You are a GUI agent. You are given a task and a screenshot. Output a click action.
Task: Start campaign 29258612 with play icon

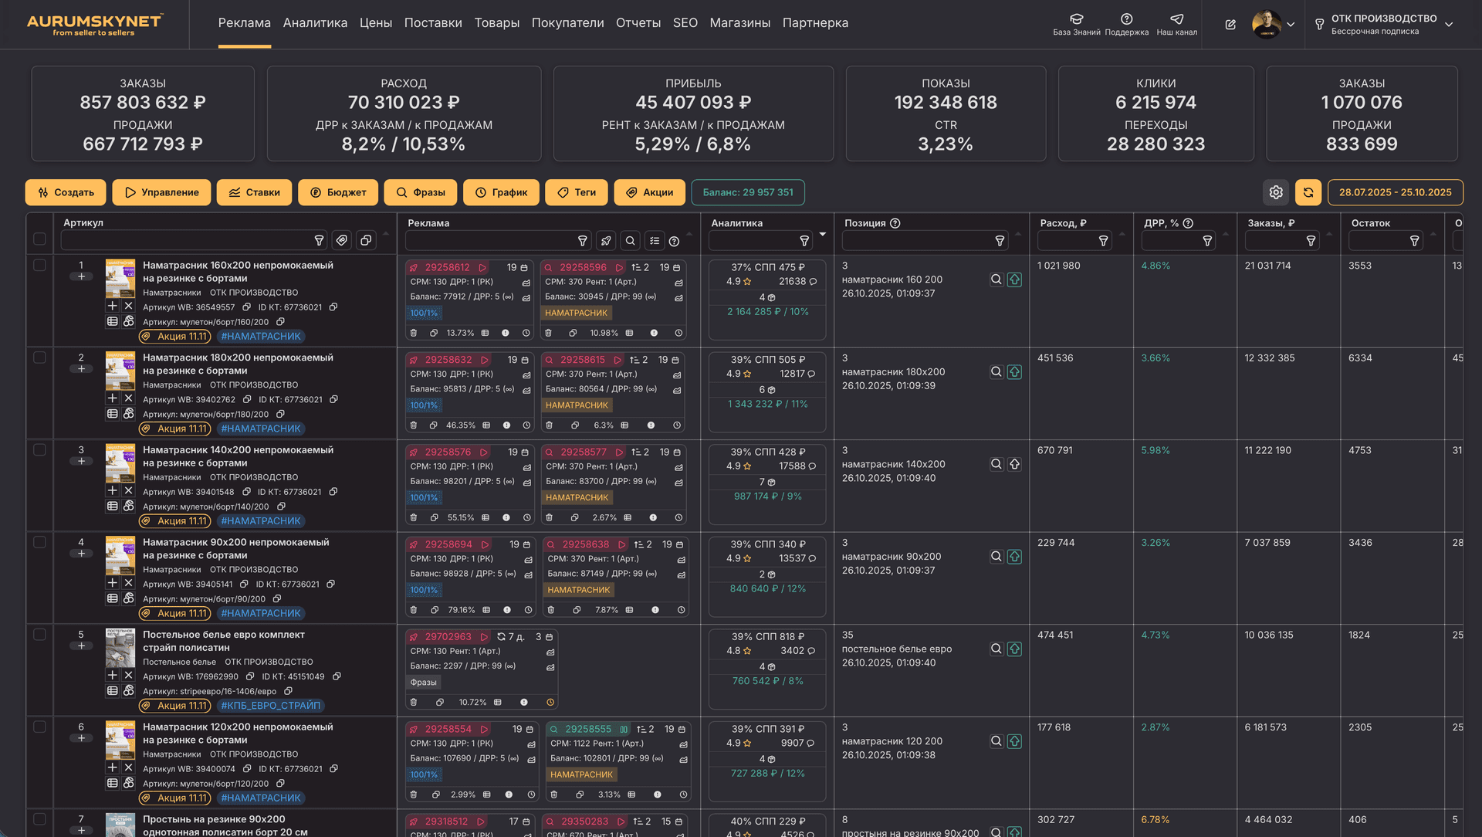(x=482, y=267)
